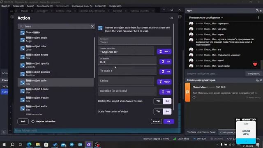Open the Файл menu
Screen dimensions: 263x148
5,6
